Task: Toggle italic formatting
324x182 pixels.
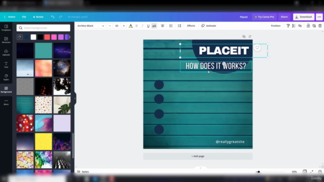Action: point(142,26)
